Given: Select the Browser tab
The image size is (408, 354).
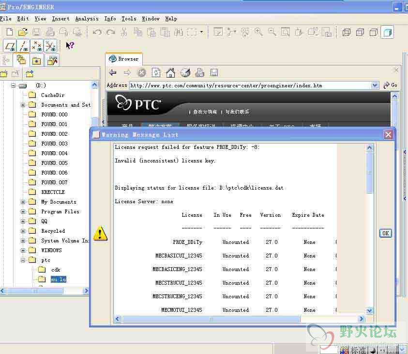Looking at the screenshot, I should [x=124, y=59].
